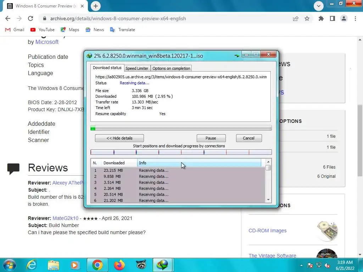Click the green arrow in IDM title bar
The image size is (363, 272).
pyautogui.click(x=237, y=56)
